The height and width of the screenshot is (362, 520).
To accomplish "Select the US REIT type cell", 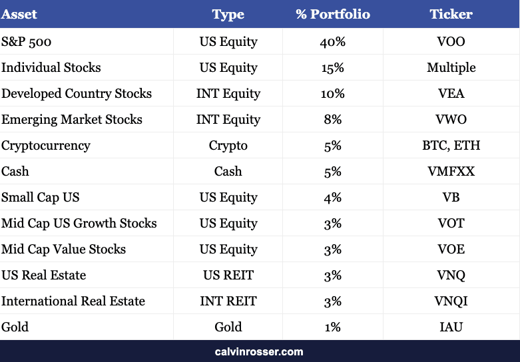I will (x=228, y=275).
